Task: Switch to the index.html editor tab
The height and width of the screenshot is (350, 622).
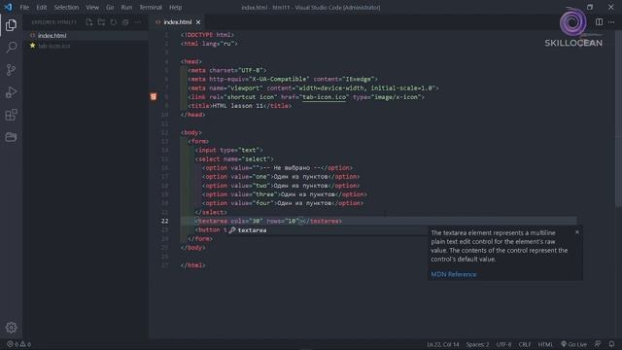Action: 177,22
